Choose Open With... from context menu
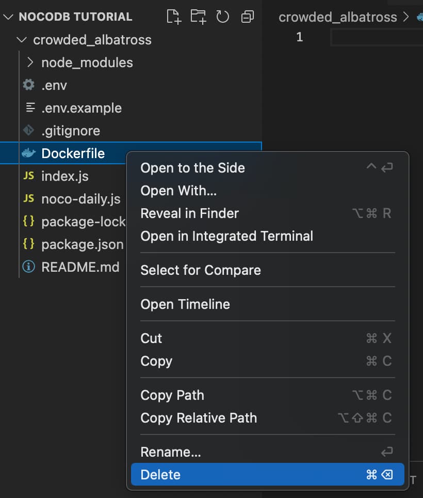This screenshot has height=498, width=423. click(268, 191)
